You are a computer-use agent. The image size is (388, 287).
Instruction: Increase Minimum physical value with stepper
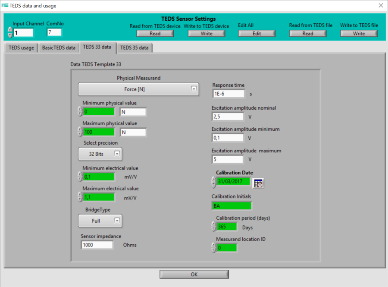[x=80, y=109]
